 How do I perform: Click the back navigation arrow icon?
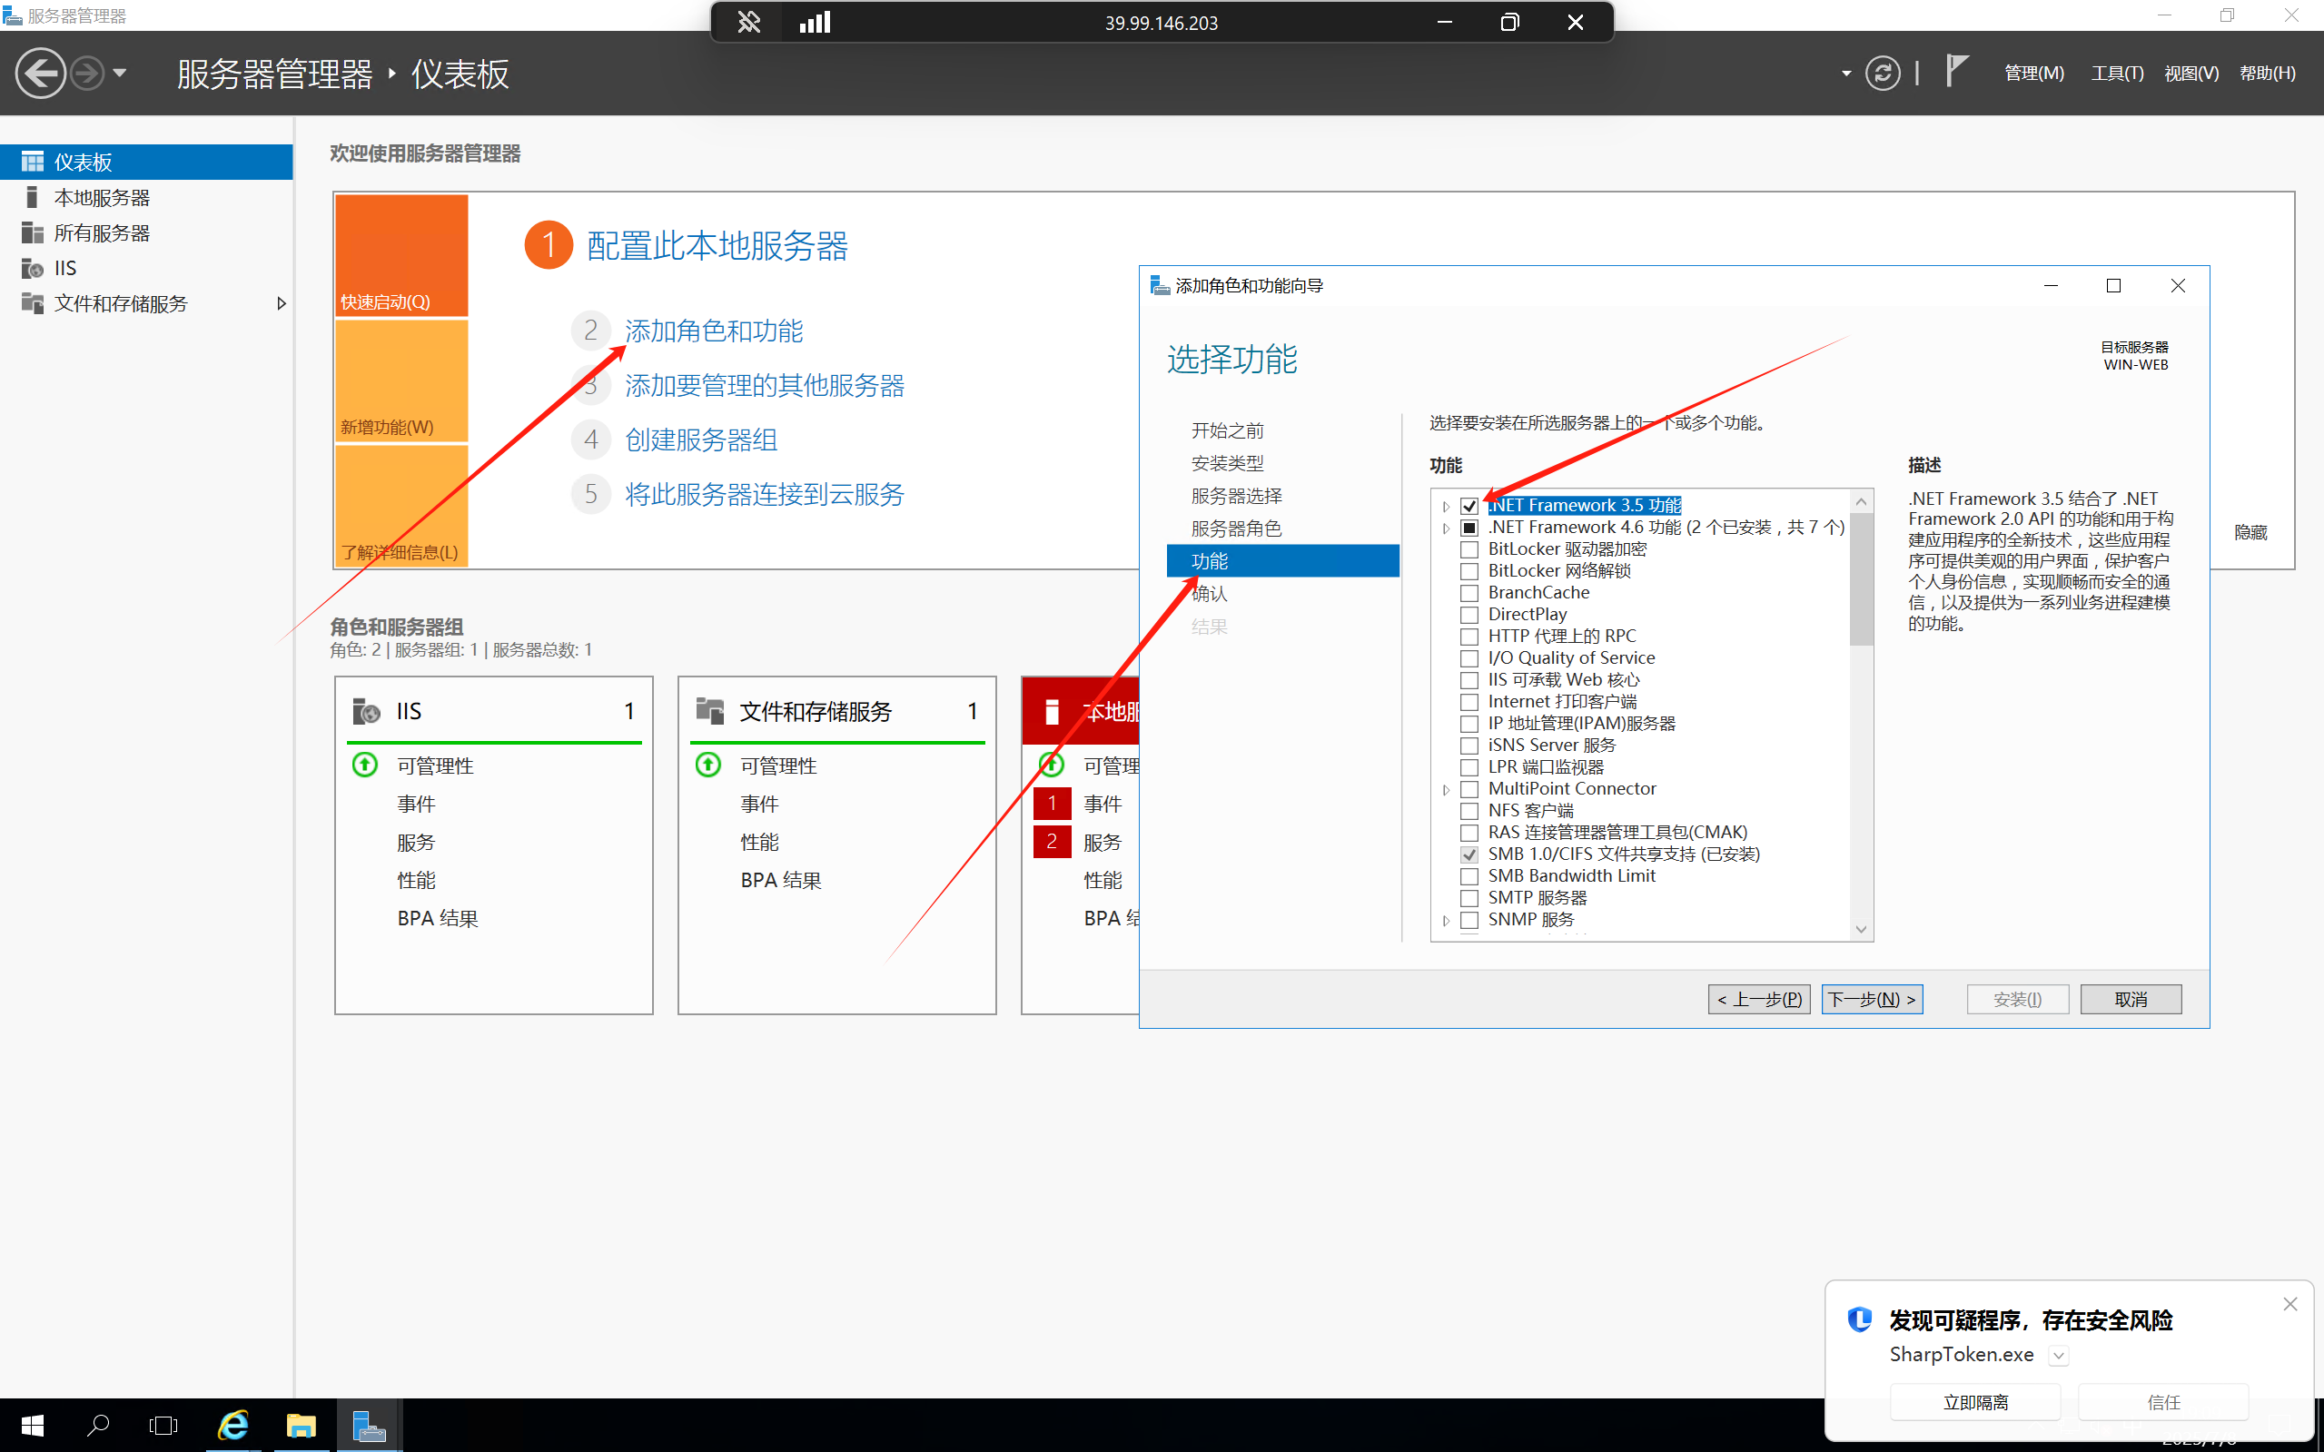40,73
